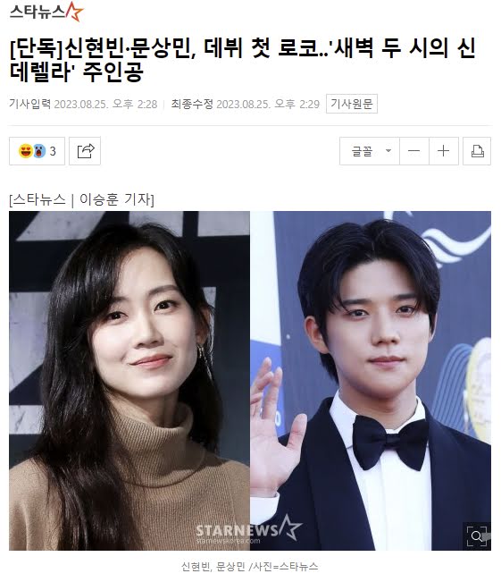501x582 pixels.
Task: Click the share arrow icon
Action: (x=85, y=151)
